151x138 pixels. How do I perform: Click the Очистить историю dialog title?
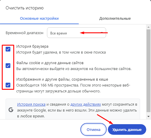tap(25, 8)
